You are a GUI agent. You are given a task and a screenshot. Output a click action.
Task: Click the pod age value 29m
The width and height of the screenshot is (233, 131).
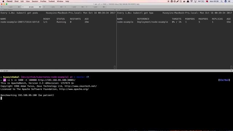click(x=87, y=22)
